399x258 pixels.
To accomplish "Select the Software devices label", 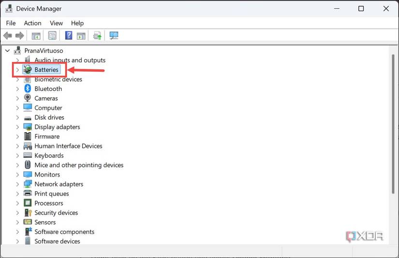I will (x=57, y=242).
